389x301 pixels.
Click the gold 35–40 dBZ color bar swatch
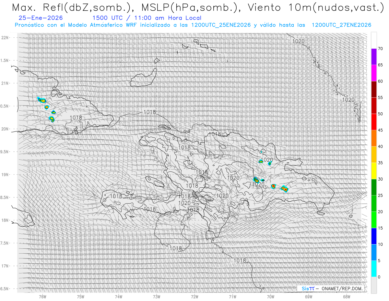tap(374, 155)
